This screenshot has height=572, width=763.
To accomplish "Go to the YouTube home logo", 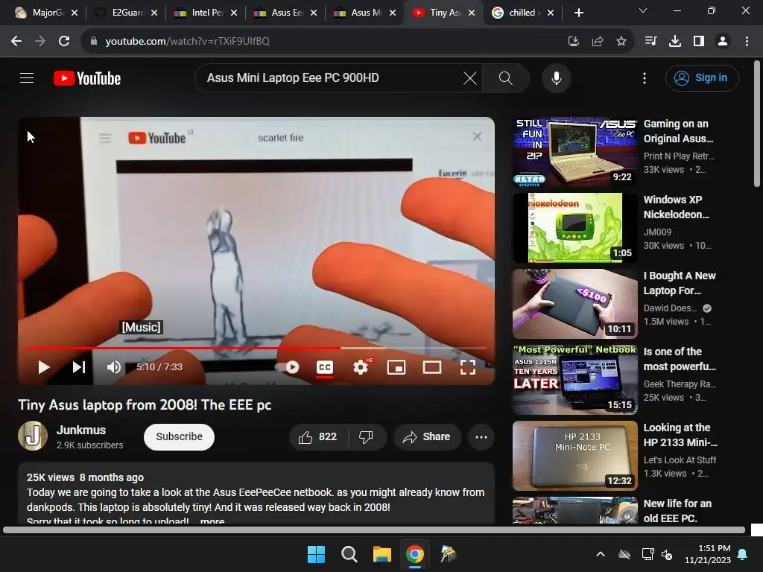I will pyautogui.click(x=87, y=78).
